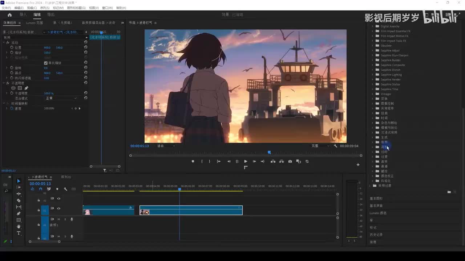The image size is (465, 261).
Task: Select the Razor tool in the timeline toolbox
Action: coord(19,200)
